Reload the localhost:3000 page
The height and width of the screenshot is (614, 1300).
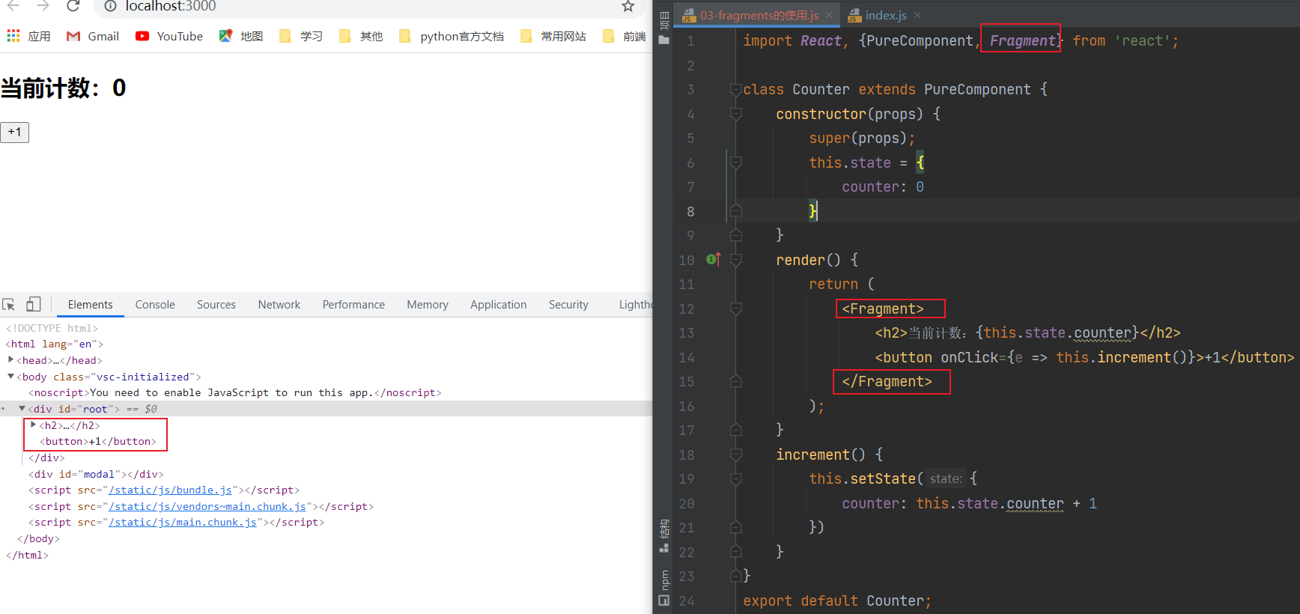coord(73,6)
